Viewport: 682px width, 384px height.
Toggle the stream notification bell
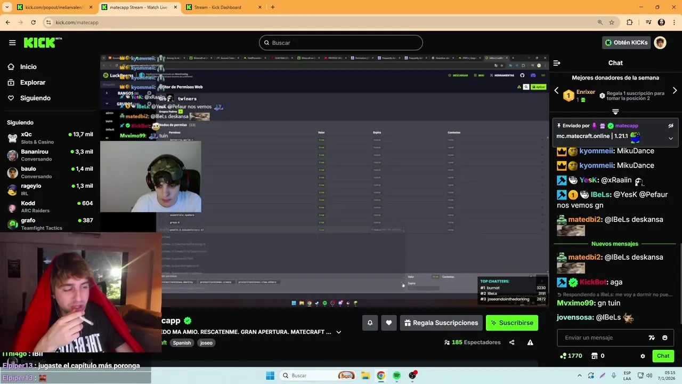[370, 323]
